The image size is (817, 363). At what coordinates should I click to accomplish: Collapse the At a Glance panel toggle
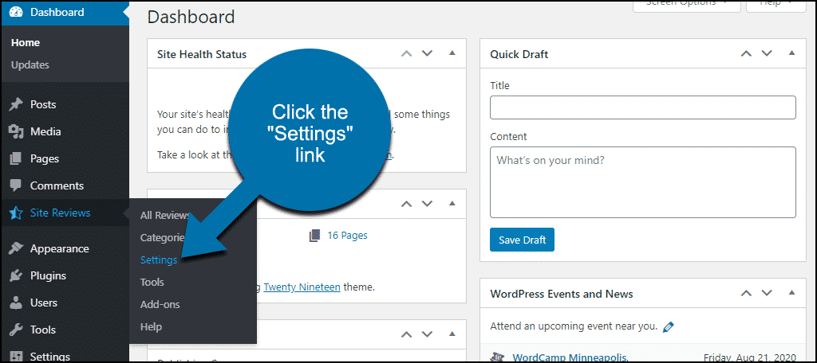pyautogui.click(x=452, y=203)
